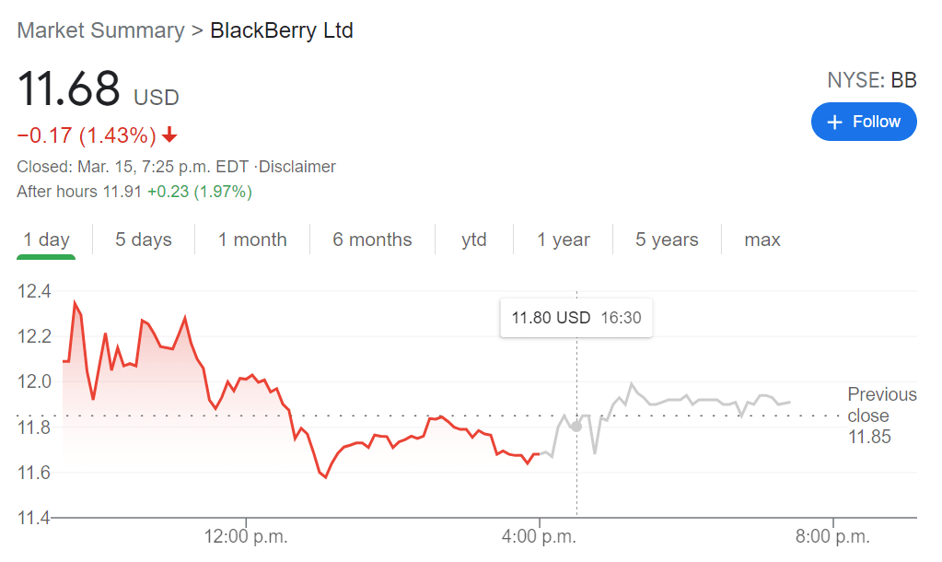Viewport: 942px width, 562px height.
Task: Click the 16:30 data point on chart
Action: 577,427
